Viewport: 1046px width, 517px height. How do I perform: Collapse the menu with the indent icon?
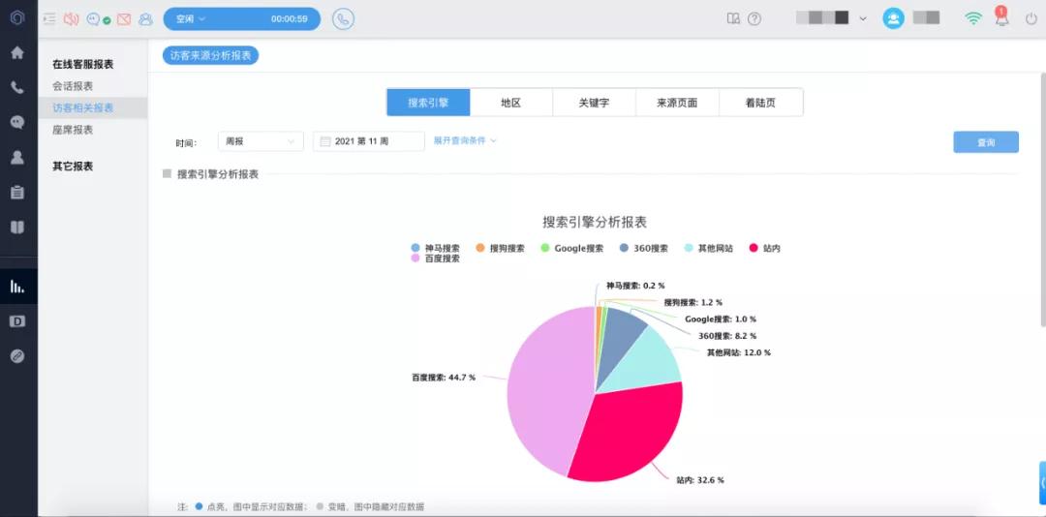tap(49, 18)
